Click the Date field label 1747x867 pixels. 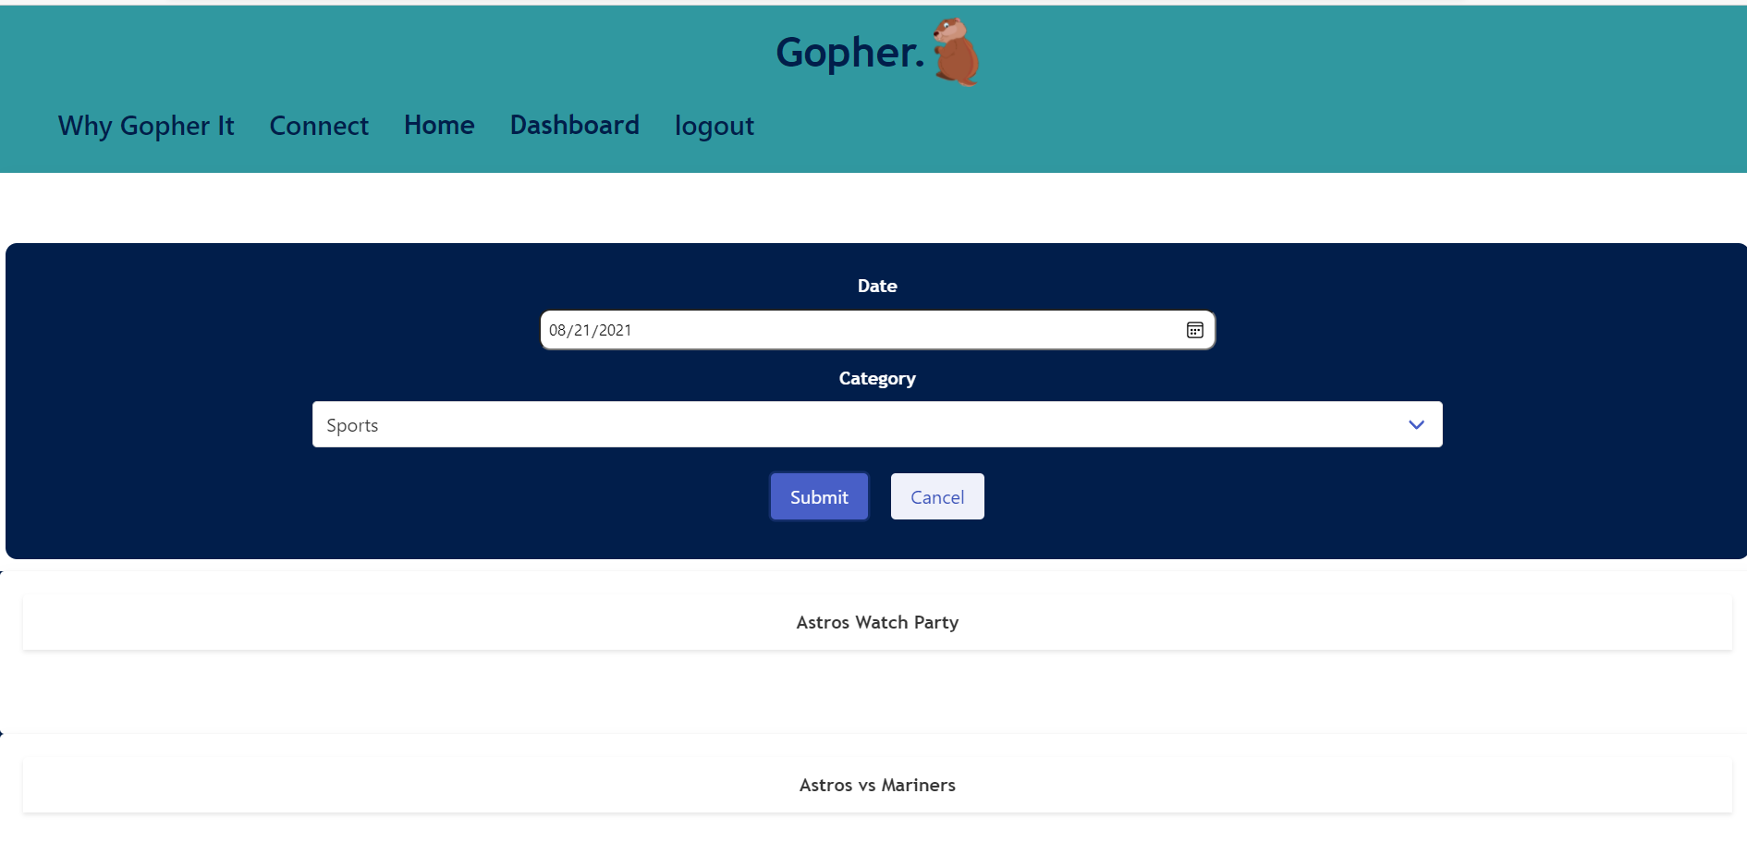(877, 286)
